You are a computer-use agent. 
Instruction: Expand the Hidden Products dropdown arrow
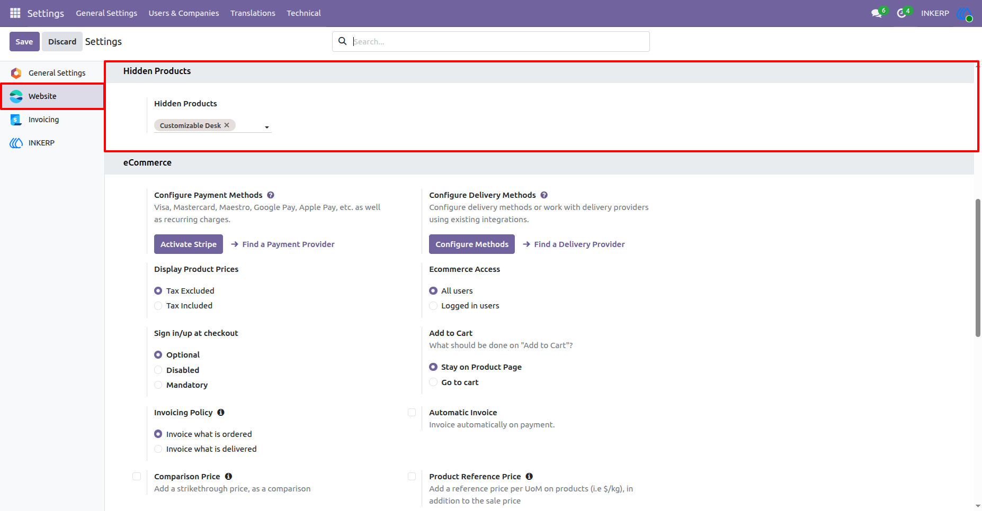(267, 127)
